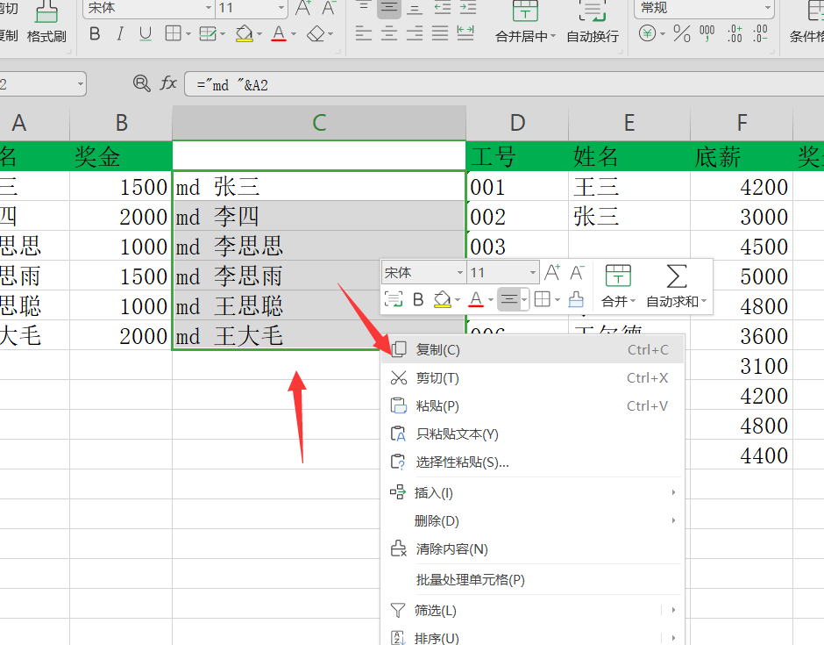This screenshot has height=645, width=824.
Task: Toggle bold formatting in the ribbon
Action: point(94,33)
